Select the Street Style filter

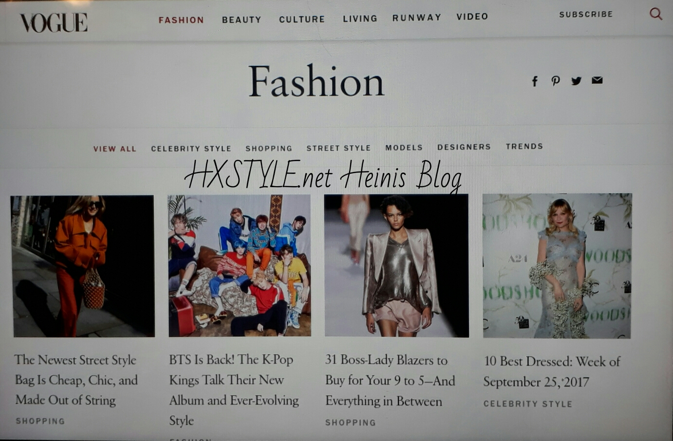338,148
